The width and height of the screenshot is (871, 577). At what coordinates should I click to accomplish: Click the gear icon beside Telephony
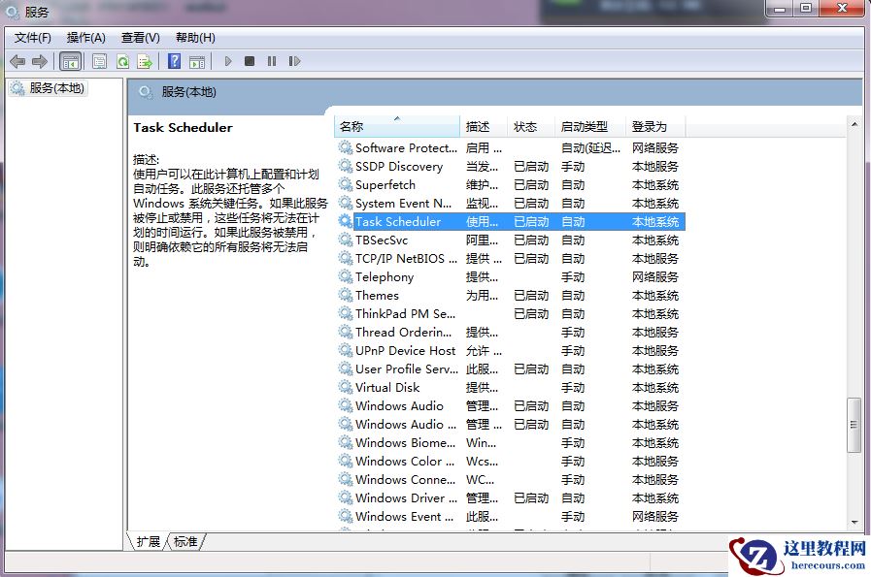point(346,276)
